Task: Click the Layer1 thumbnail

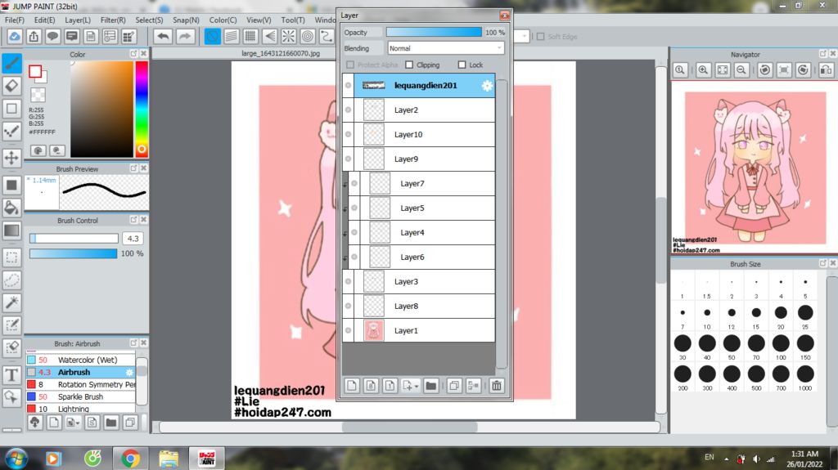Action: (x=373, y=330)
